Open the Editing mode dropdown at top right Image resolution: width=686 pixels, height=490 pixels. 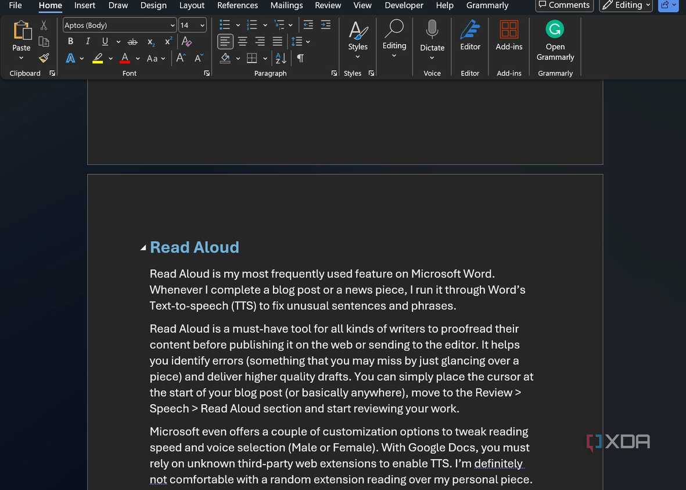point(626,5)
